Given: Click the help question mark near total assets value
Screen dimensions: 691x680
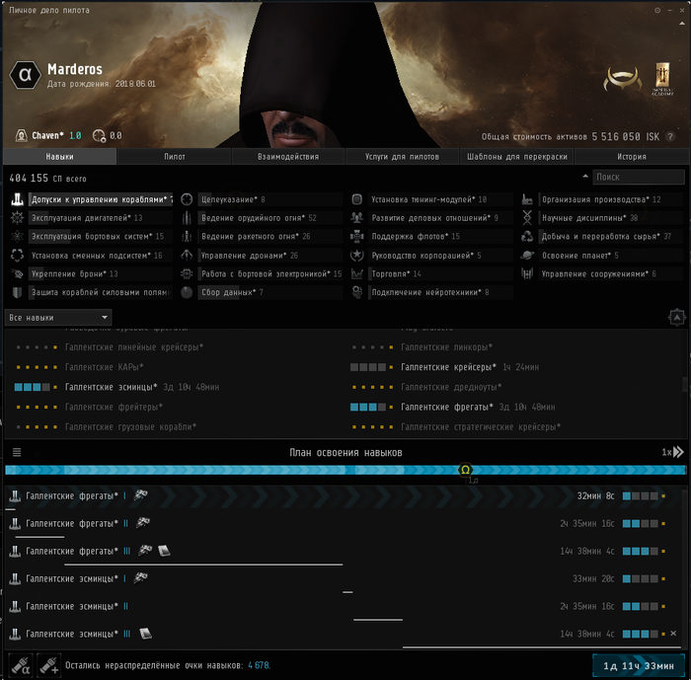Looking at the screenshot, I should pos(671,136).
